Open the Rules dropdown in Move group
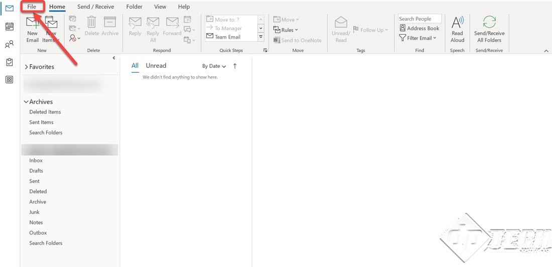The height and width of the screenshot is (267, 552). 286,30
